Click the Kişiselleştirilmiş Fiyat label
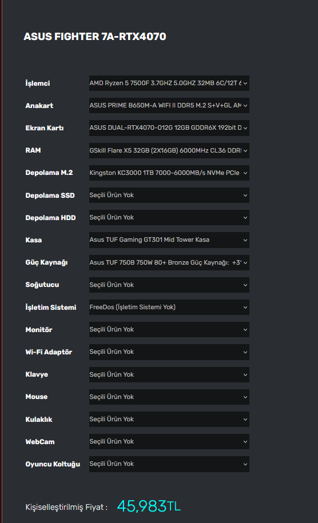This screenshot has width=318, height=523. 66,508
